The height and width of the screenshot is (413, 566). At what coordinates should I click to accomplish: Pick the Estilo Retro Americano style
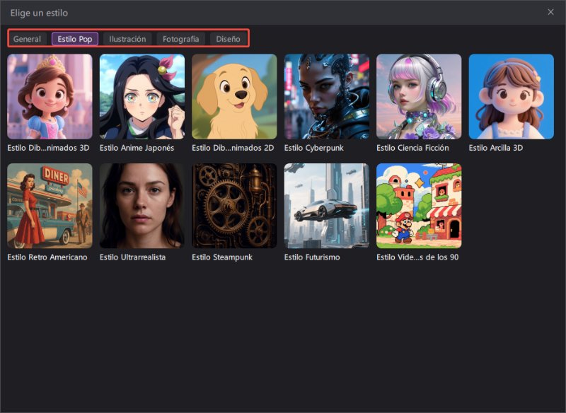[x=48, y=205]
